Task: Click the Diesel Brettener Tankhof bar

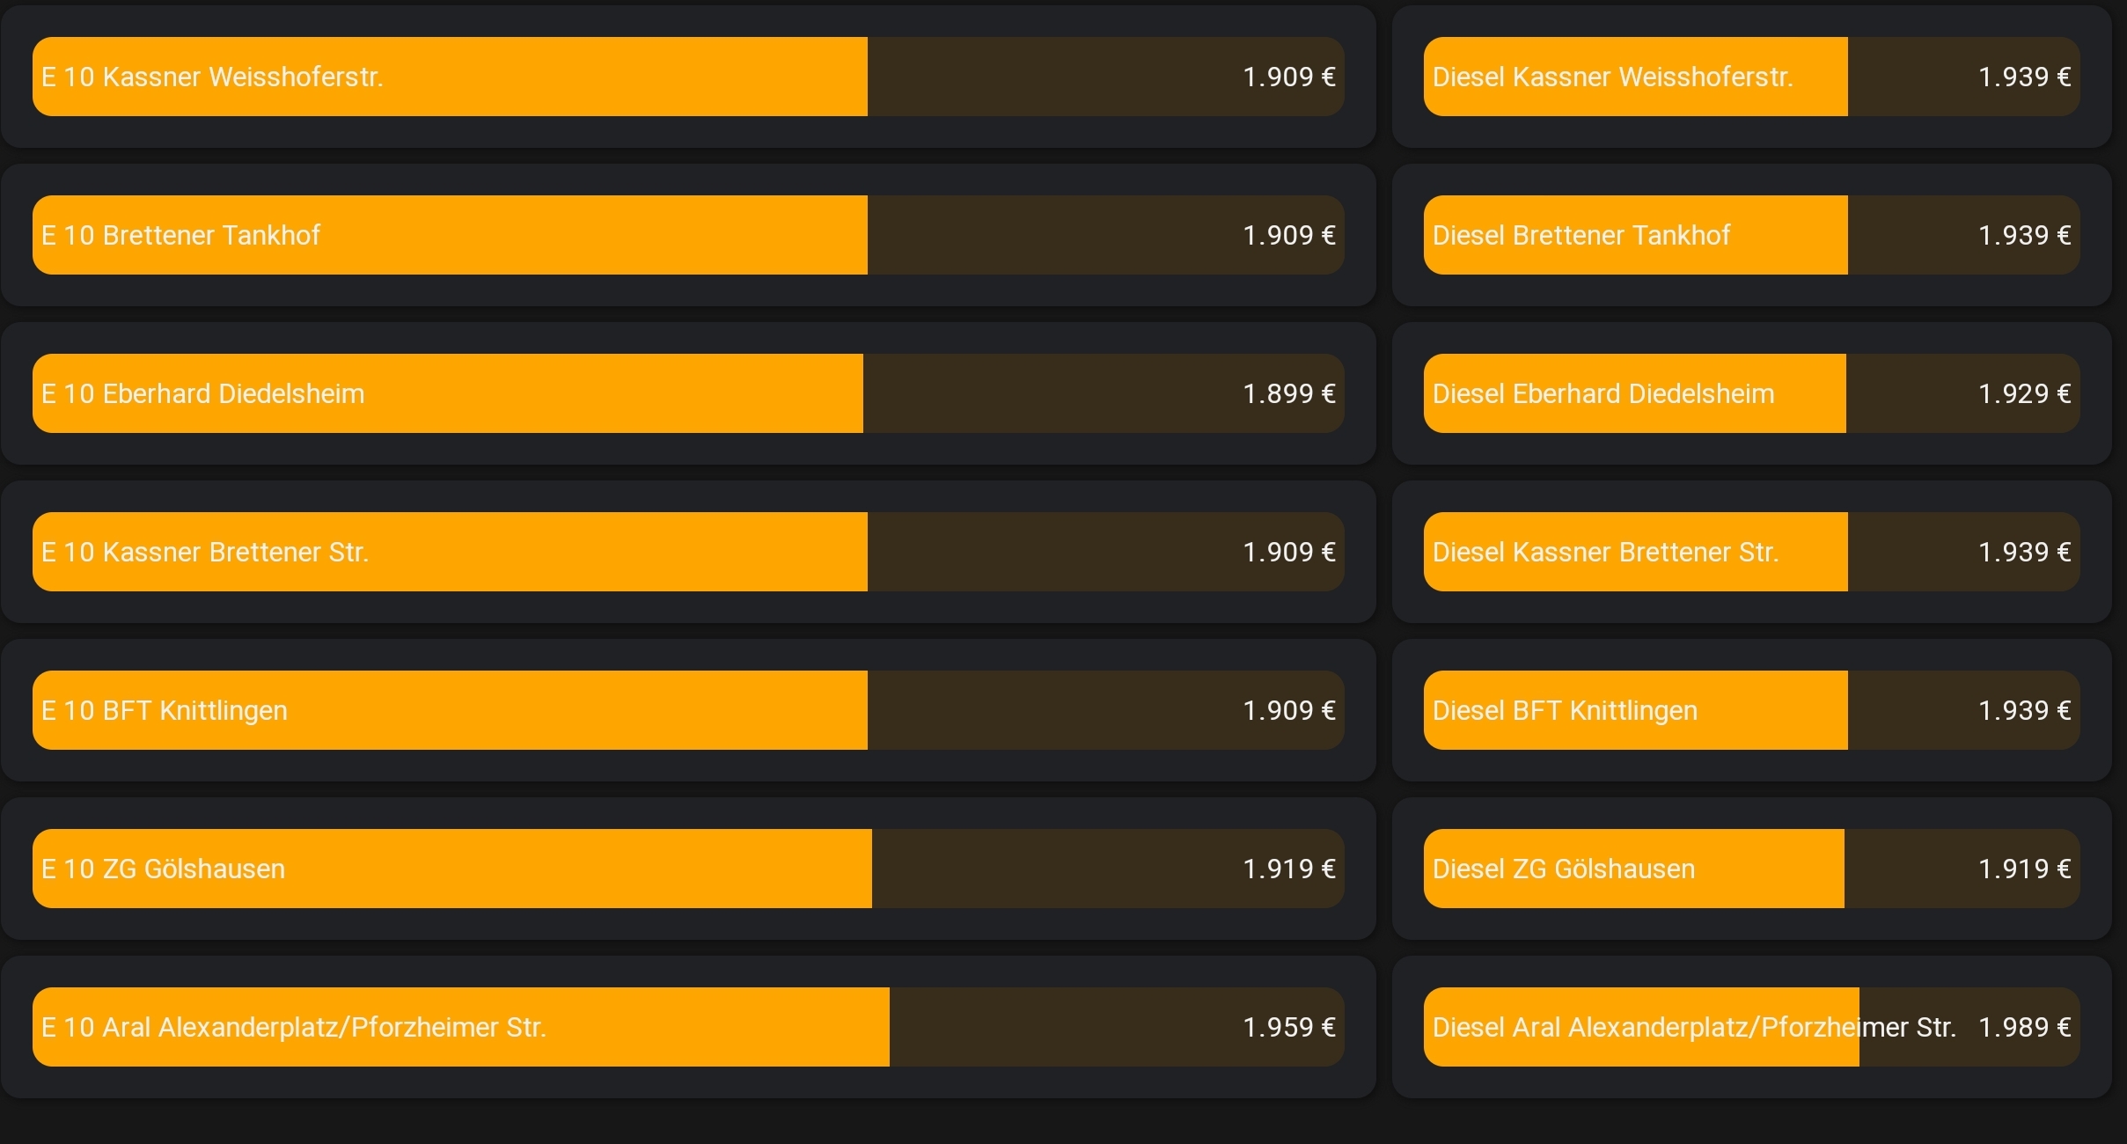Action: (x=1751, y=235)
